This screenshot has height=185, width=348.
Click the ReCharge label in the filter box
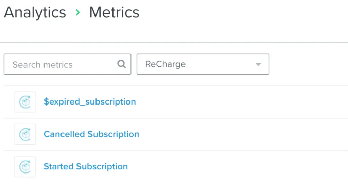pos(166,64)
